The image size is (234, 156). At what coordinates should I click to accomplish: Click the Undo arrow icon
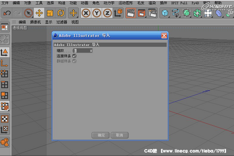[7, 13]
